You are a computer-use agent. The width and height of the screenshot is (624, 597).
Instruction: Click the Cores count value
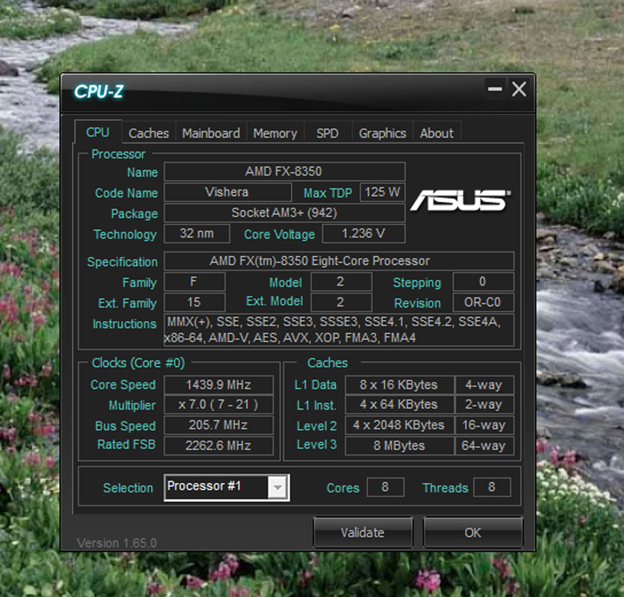(385, 487)
